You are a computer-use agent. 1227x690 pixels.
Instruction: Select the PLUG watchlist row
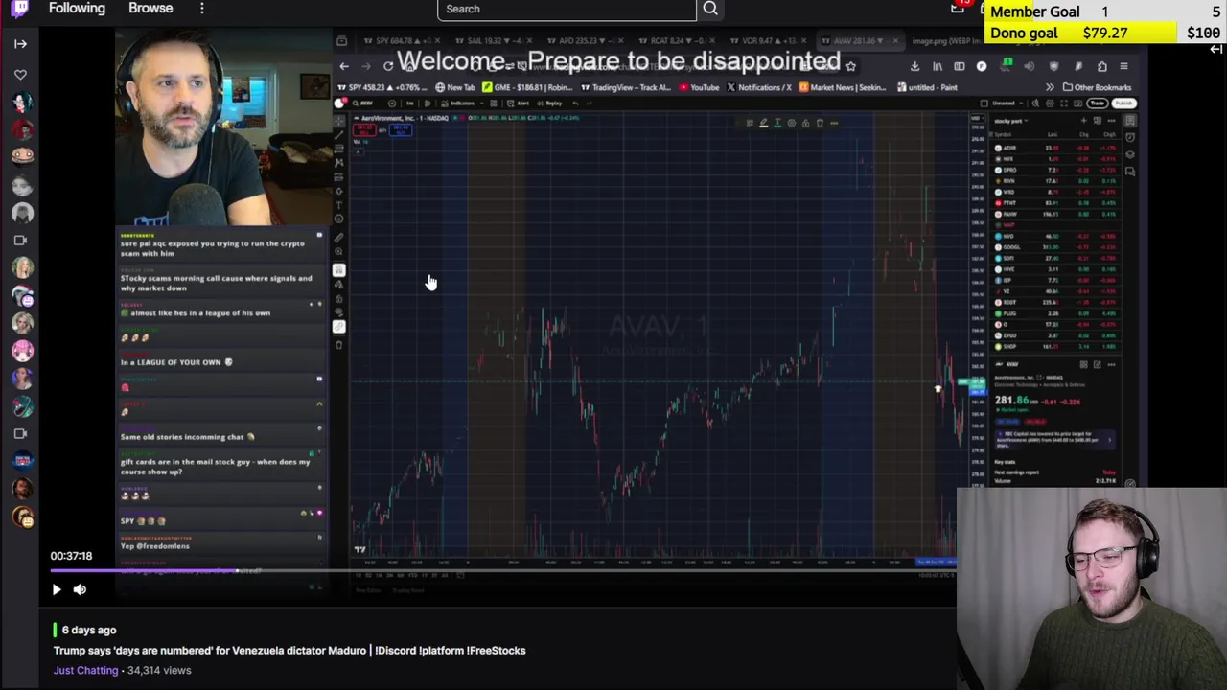(x=1055, y=313)
